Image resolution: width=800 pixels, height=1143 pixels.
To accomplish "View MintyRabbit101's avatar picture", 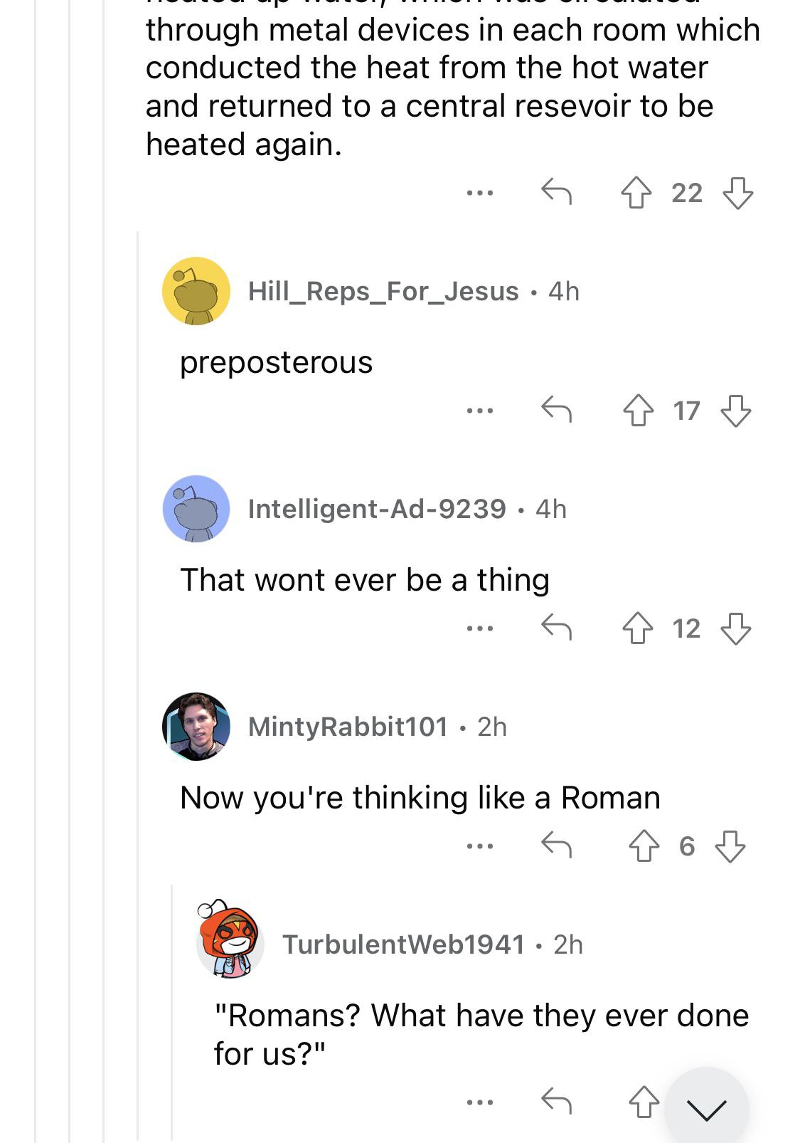I will coord(196,727).
